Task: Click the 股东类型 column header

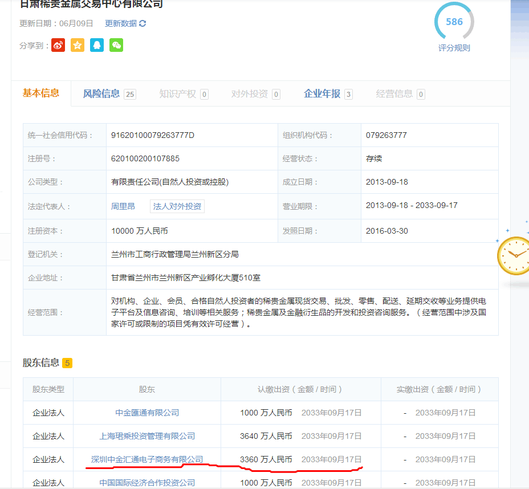Action: pos(48,389)
